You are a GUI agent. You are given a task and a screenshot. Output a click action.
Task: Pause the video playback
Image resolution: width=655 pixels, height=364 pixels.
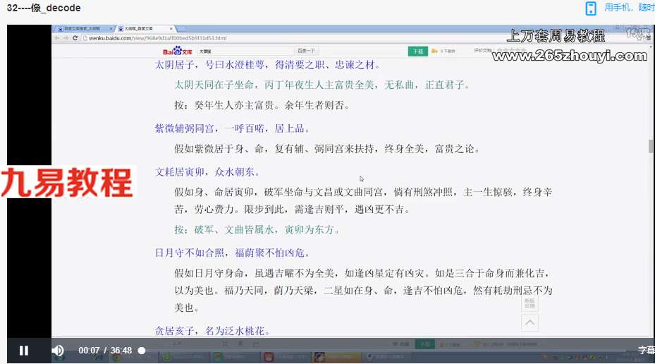24,350
